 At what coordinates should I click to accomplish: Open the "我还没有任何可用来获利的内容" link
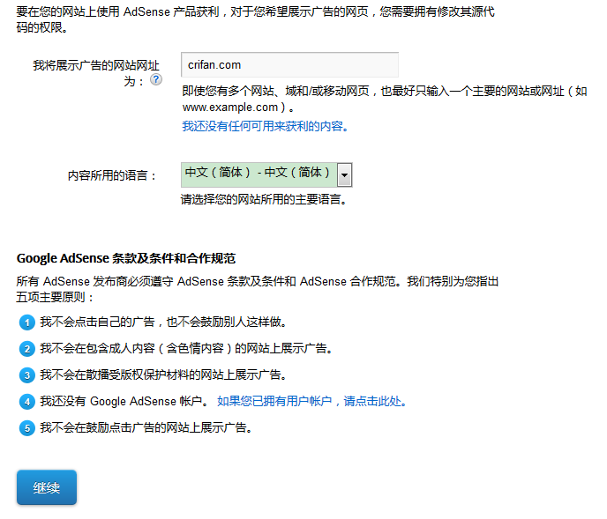point(266,126)
